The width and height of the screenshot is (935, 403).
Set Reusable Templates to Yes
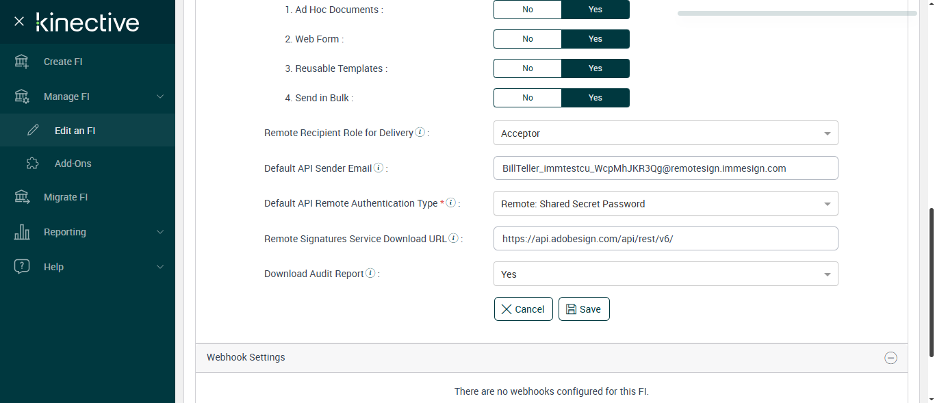(x=595, y=68)
